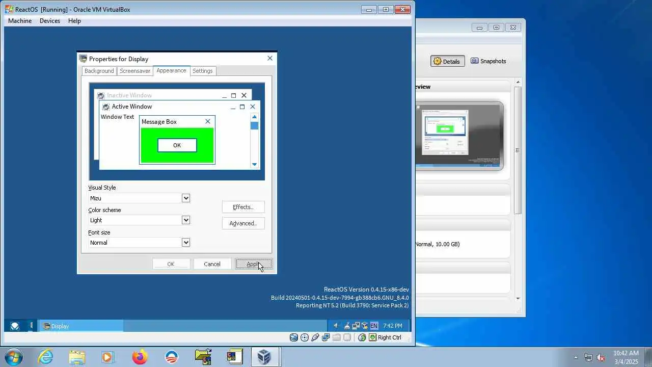Open Windows Media Player taskbar icon
This screenshot has width=652, height=367.
(x=108, y=357)
